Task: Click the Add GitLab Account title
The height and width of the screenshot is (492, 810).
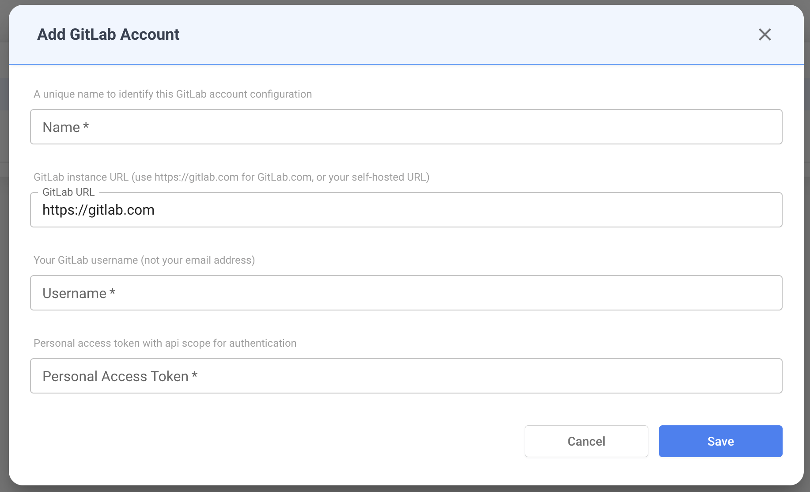Action: click(108, 34)
